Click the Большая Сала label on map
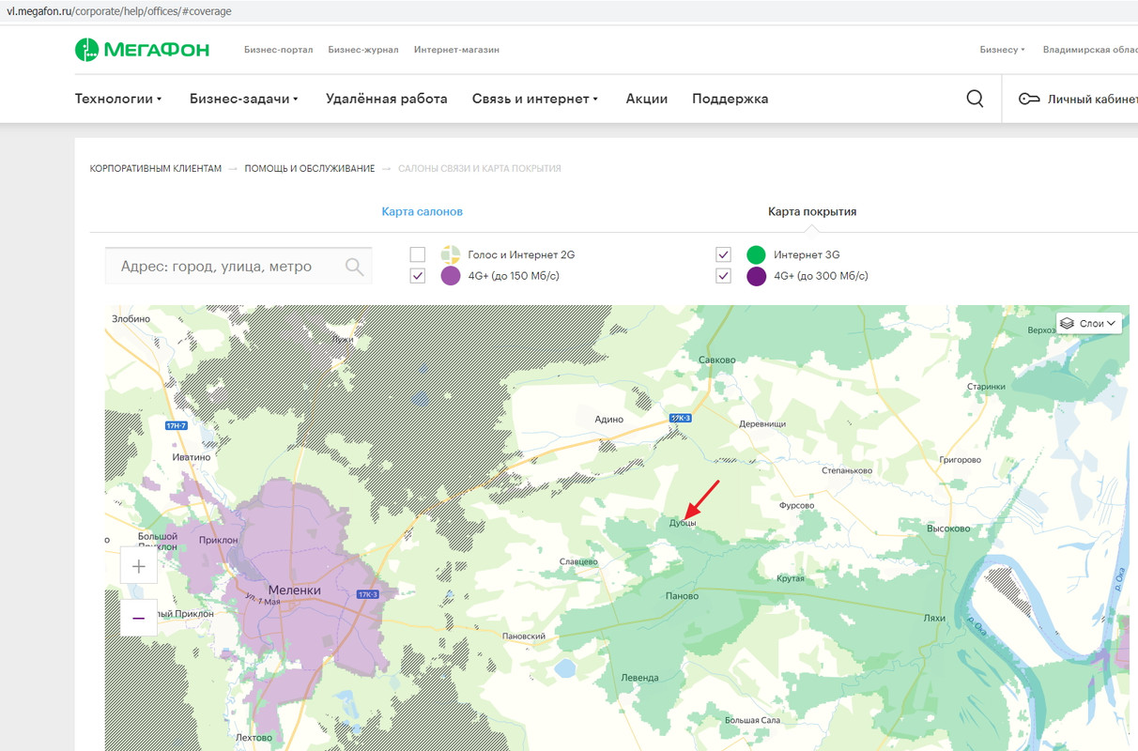Image resolution: width=1138 pixels, height=751 pixels. coord(752,720)
